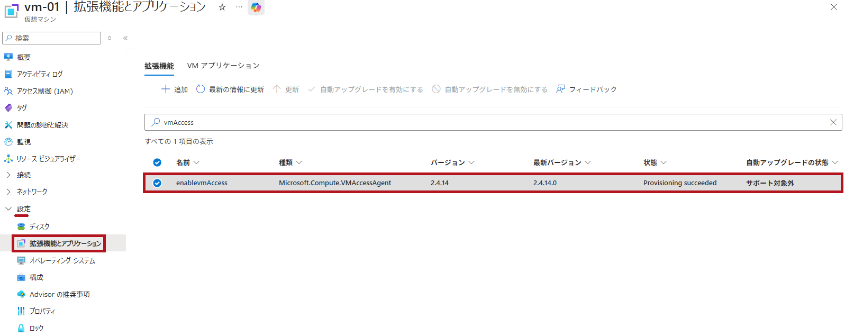Viewport: 845px width, 336px height.
Task: Click the 更新 update button
Action: [286, 89]
